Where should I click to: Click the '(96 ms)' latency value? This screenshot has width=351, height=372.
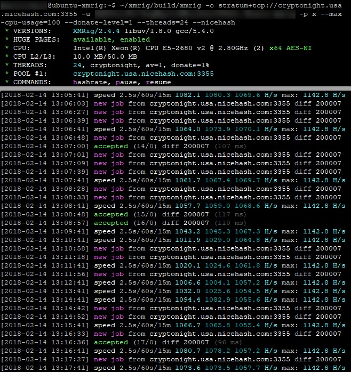click(x=228, y=343)
